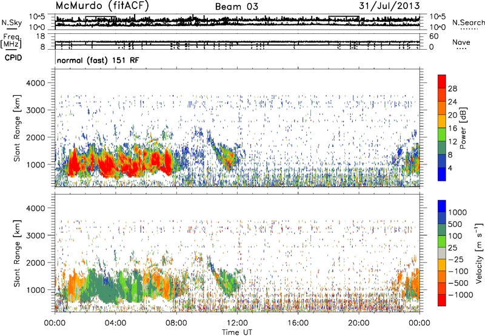
Task: Click the '2000' tick on the velocity panel
Action: (36, 263)
